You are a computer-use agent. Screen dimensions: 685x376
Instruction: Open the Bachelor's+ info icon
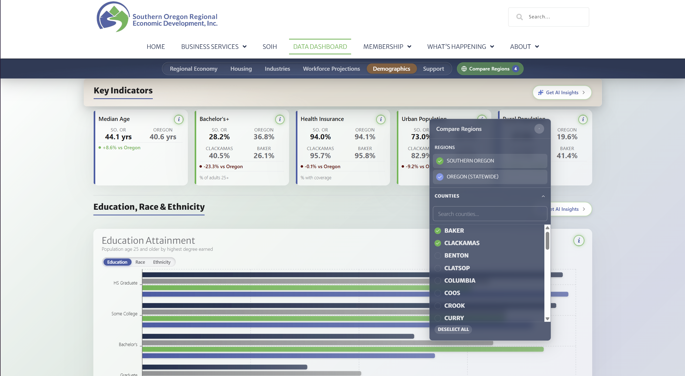[x=280, y=119]
